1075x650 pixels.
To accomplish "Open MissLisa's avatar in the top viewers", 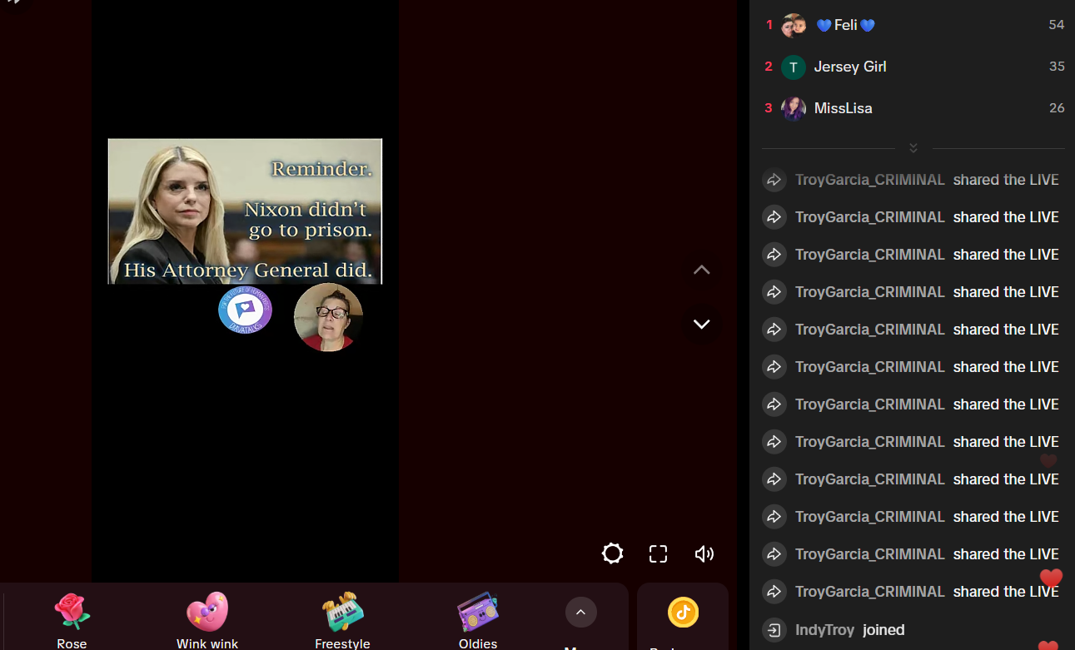I will [x=794, y=108].
